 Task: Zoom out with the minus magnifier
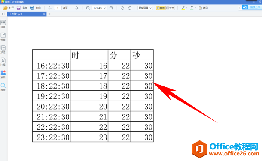tap(88, 8)
